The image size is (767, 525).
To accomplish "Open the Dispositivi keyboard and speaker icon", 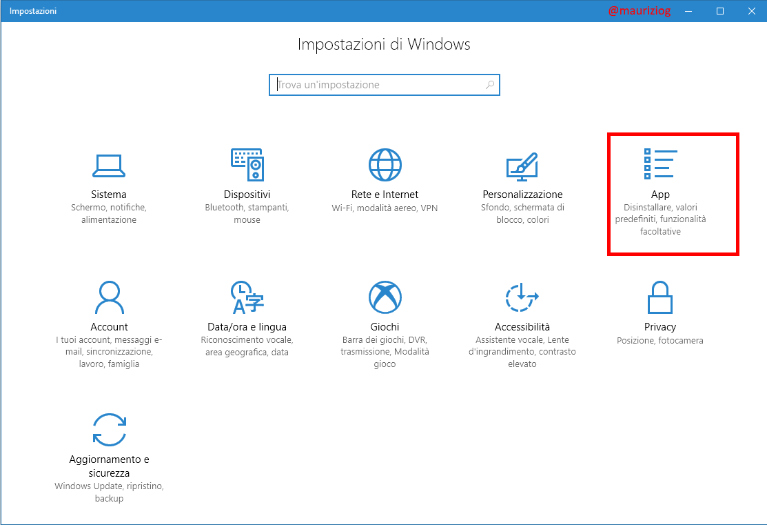I will click(247, 165).
